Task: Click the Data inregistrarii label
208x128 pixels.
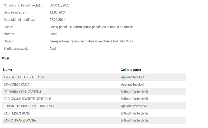Action: pyautogui.click(x=15, y=12)
